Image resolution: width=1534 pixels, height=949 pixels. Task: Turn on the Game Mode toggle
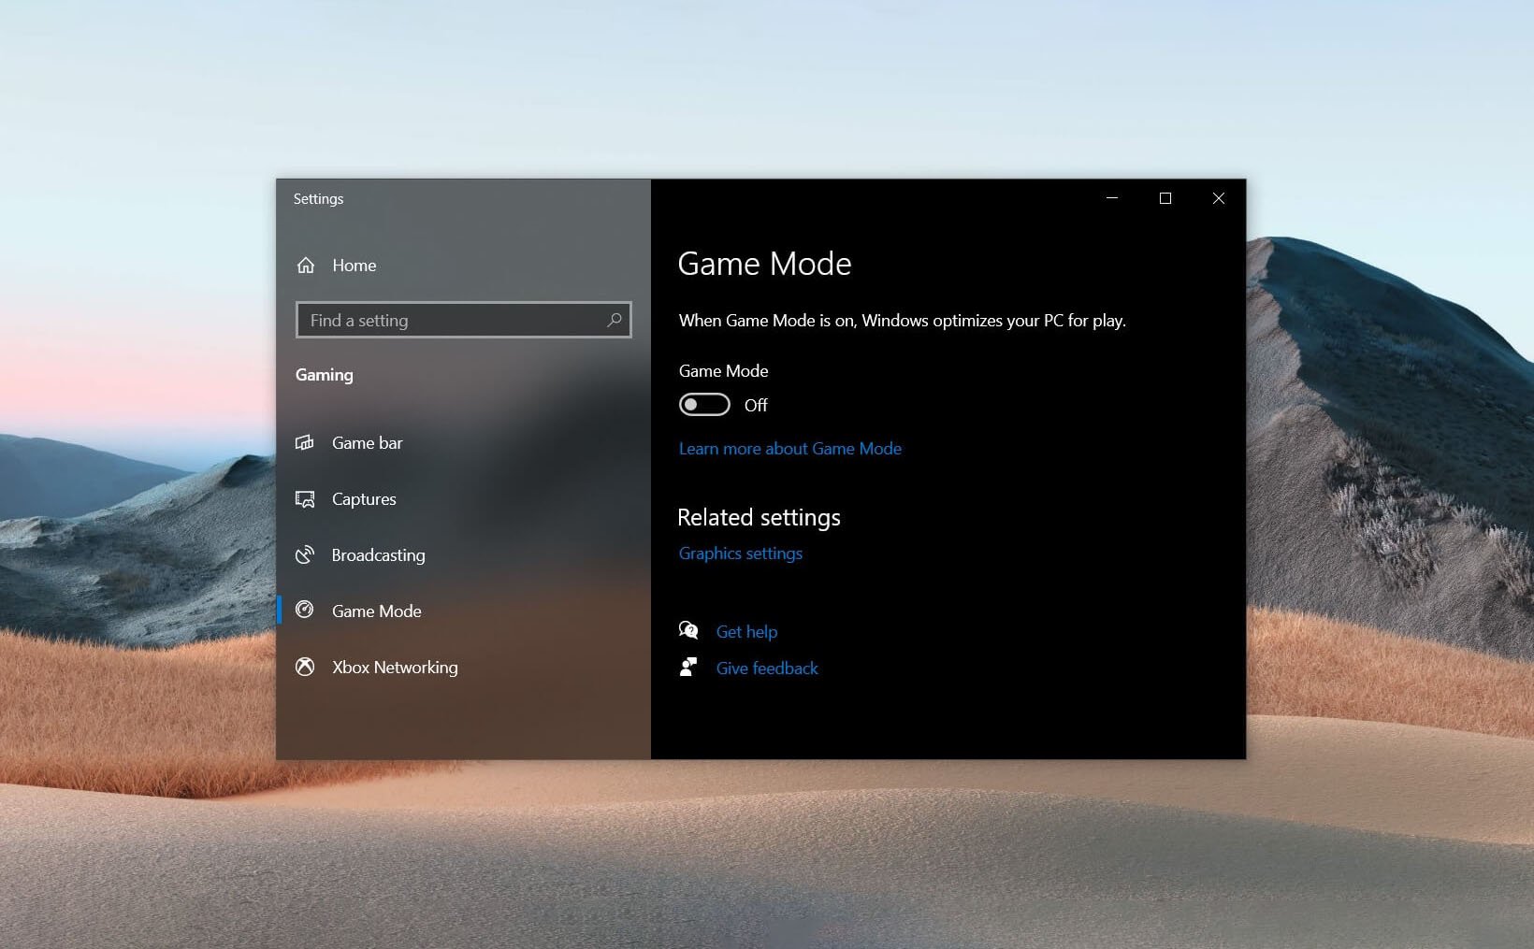(x=704, y=405)
